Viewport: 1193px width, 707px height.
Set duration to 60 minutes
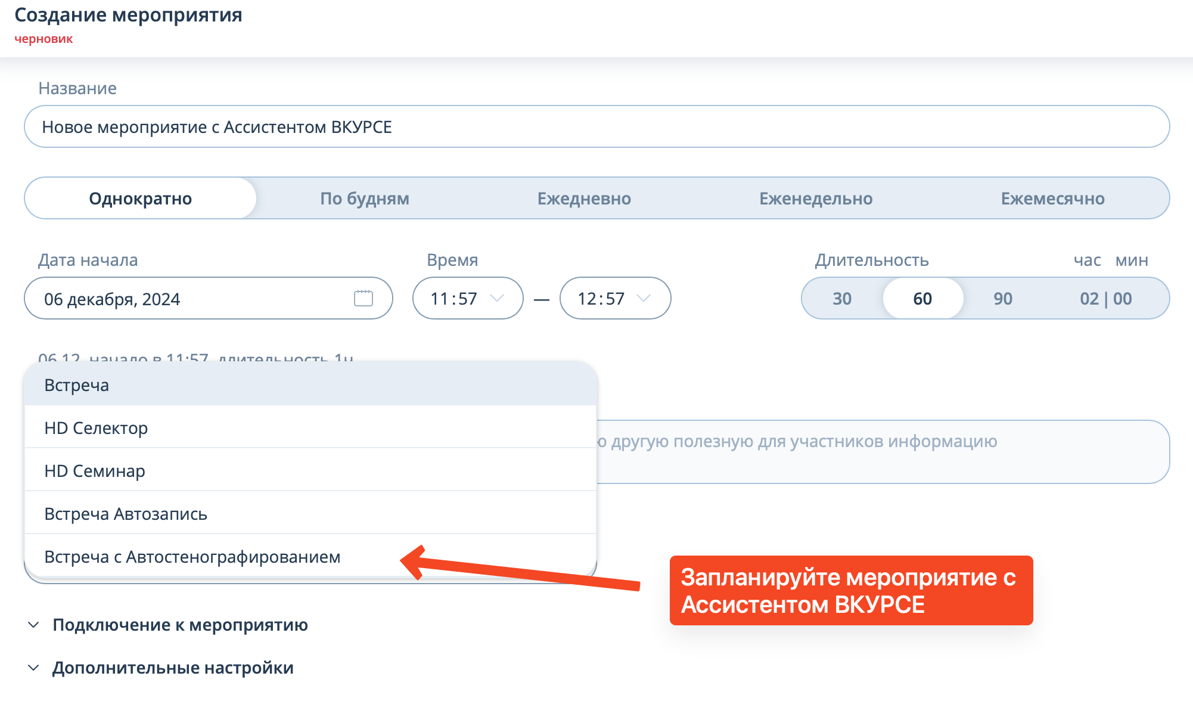point(922,298)
